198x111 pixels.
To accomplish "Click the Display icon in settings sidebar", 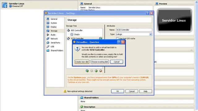I will tap(48, 27).
